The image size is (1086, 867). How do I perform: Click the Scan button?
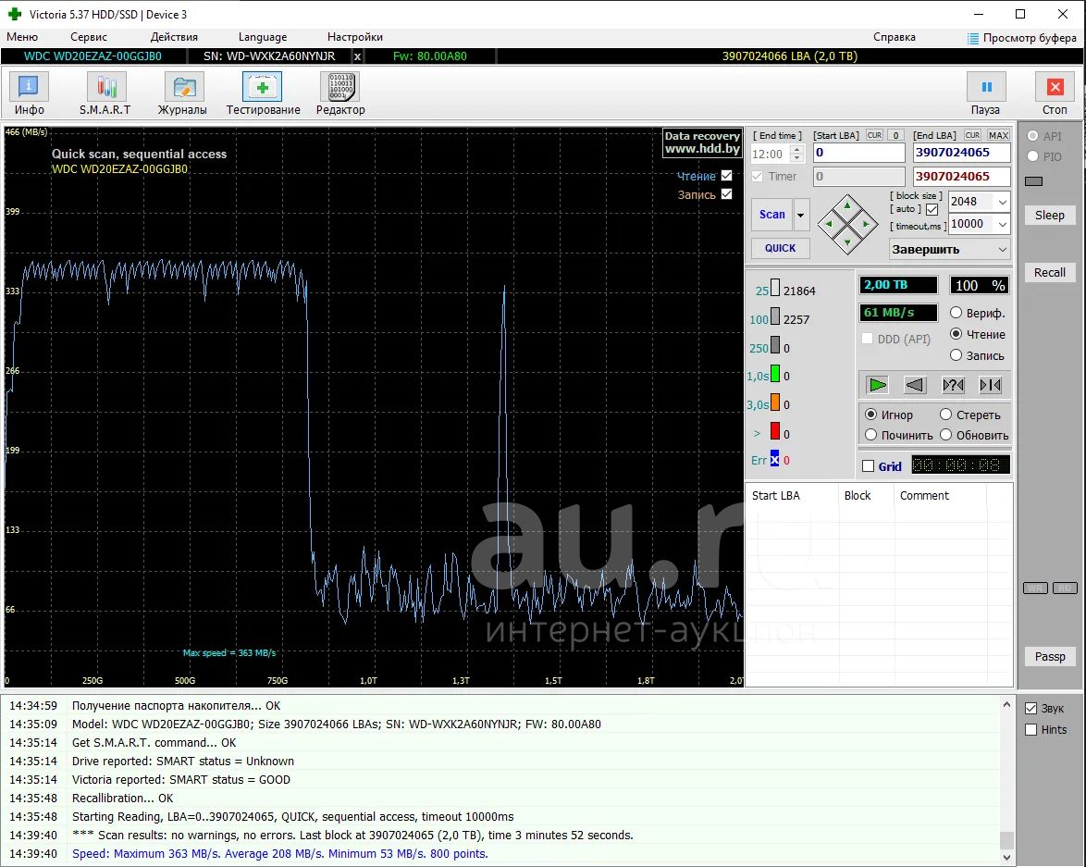pos(771,215)
